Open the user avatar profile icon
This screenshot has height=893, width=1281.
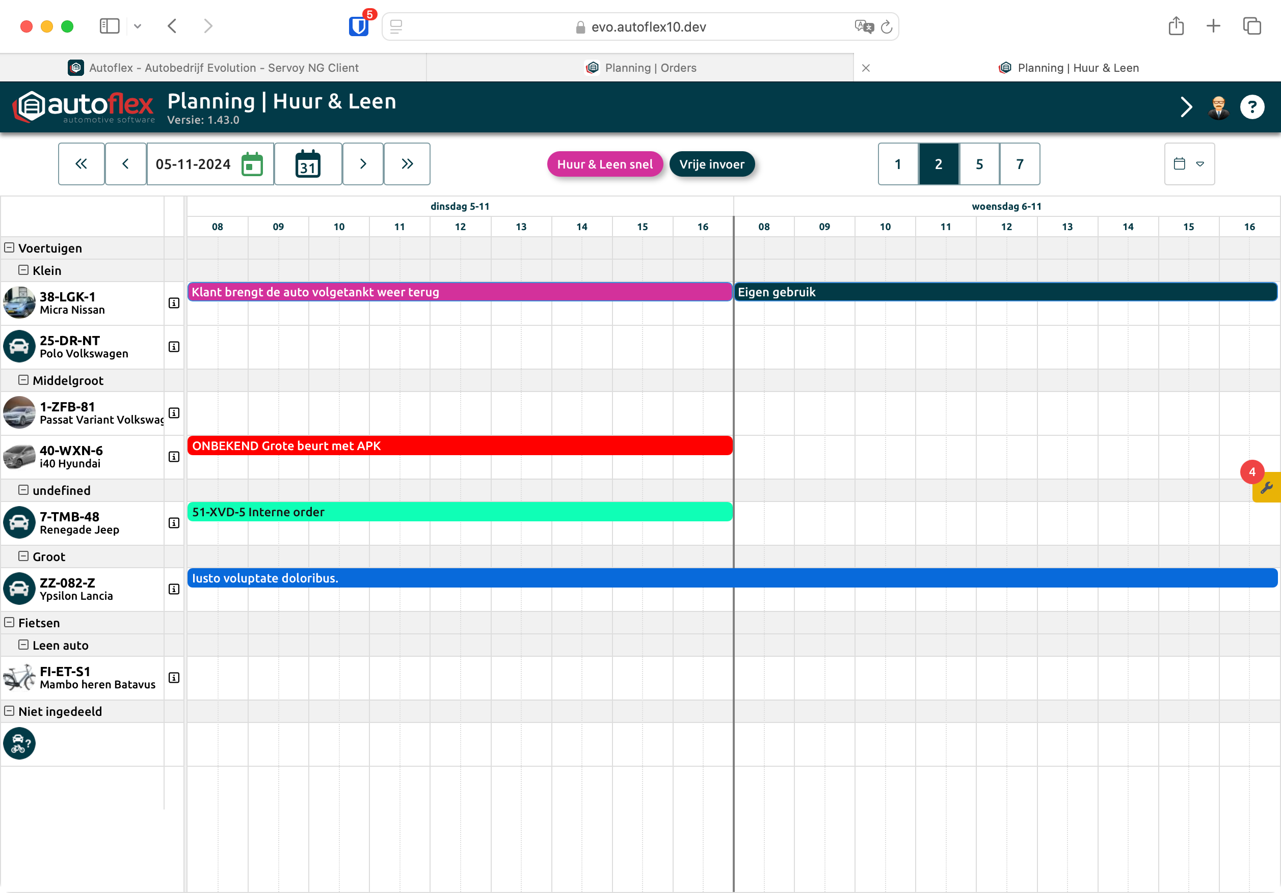click(1218, 107)
